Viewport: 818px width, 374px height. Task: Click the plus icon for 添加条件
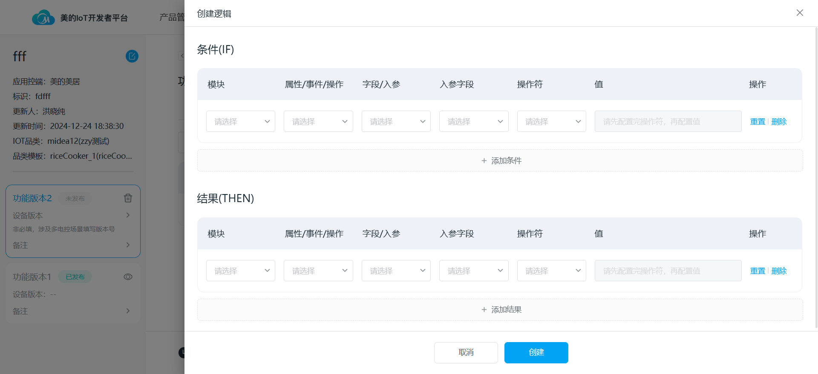coord(484,161)
